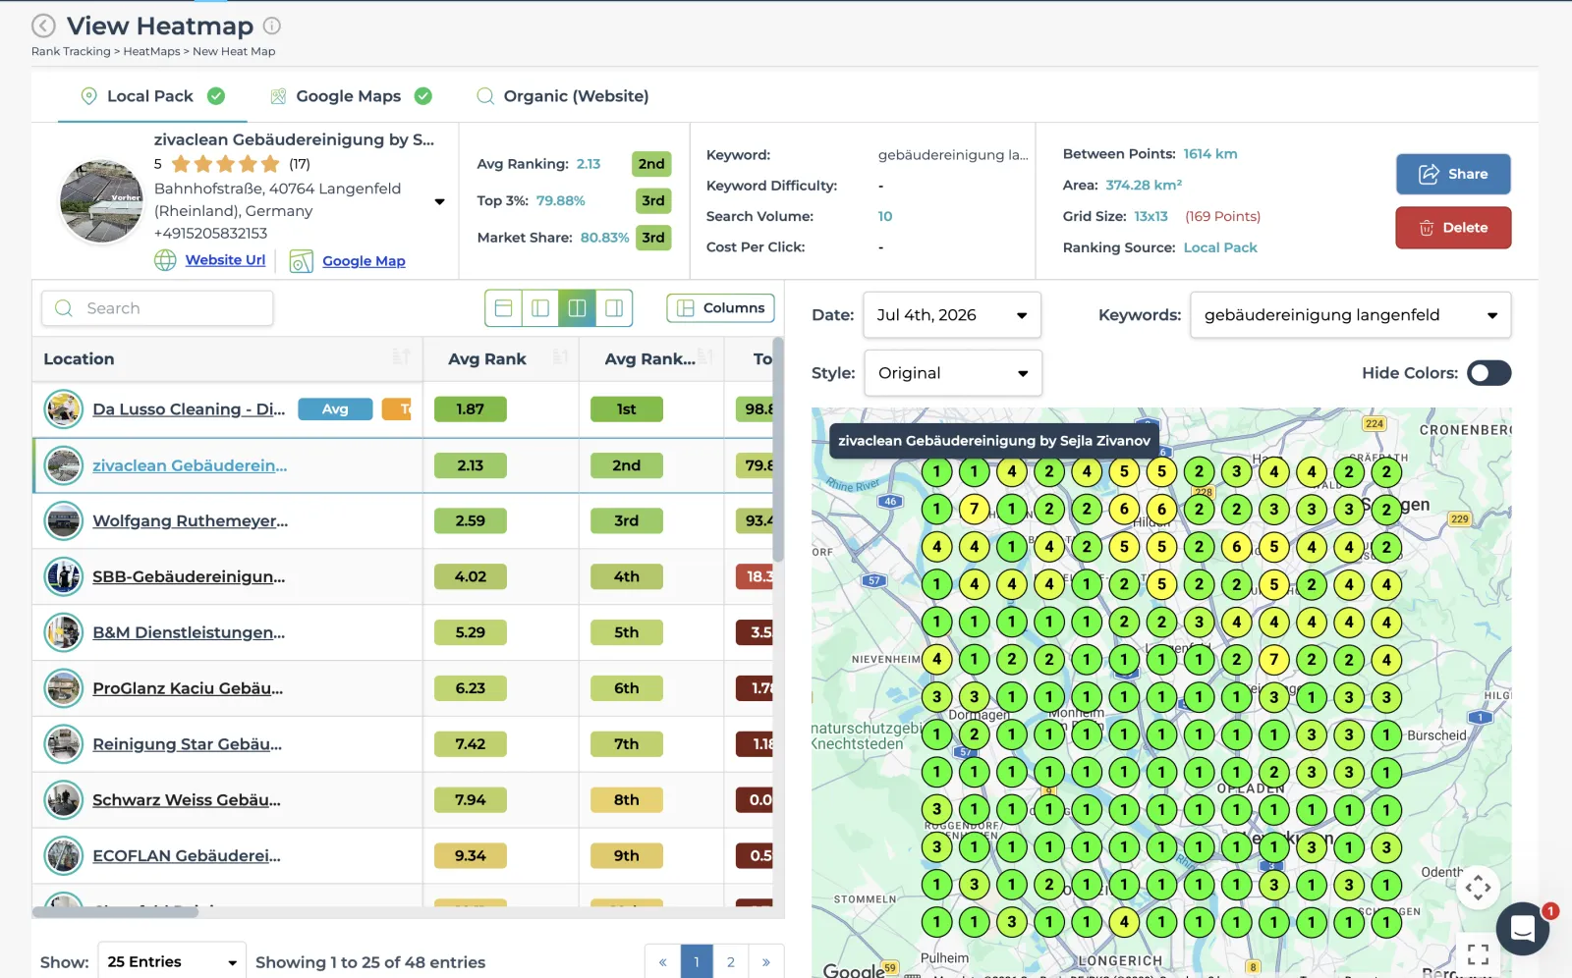Viewport: 1572px width, 978px height.
Task: Click the magnifier icon in the search box
Action: [x=64, y=308]
